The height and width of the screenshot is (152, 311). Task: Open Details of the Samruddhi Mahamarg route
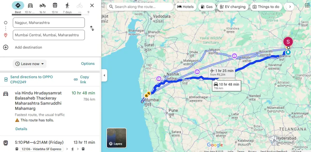[21, 129]
